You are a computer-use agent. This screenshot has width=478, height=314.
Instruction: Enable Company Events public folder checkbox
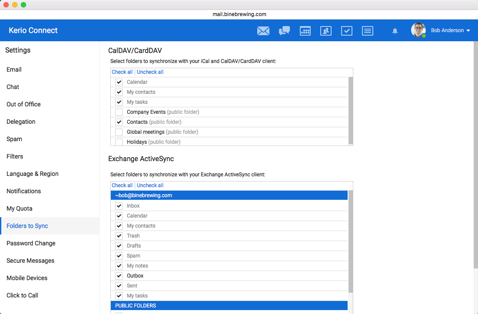pyautogui.click(x=119, y=112)
